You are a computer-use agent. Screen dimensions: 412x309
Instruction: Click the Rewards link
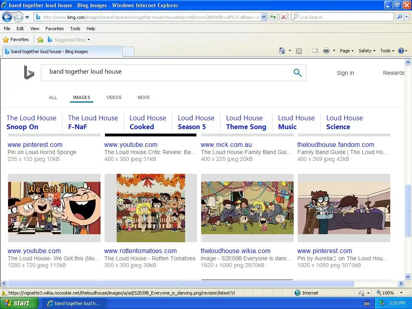tap(393, 73)
